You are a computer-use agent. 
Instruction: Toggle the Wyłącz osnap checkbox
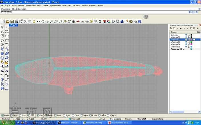108,115
